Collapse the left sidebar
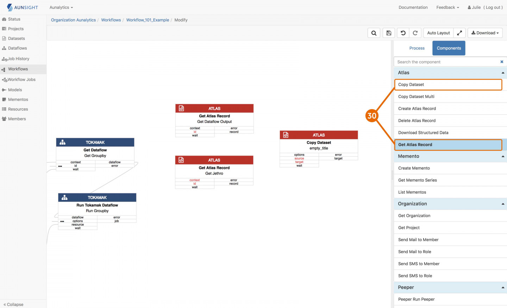The image size is (507, 308). click(x=13, y=304)
